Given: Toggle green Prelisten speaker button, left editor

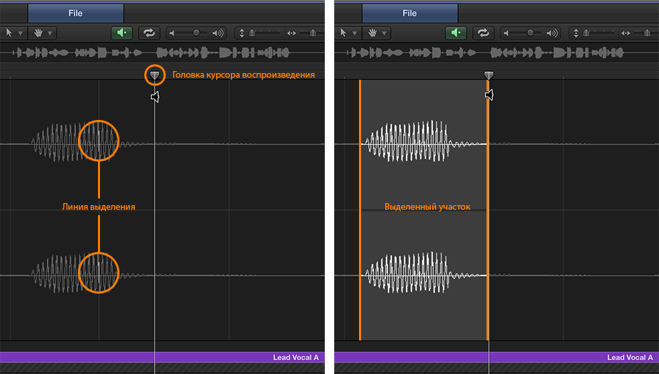Looking at the screenshot, I should pyautogui.click(x=122, y=33).
